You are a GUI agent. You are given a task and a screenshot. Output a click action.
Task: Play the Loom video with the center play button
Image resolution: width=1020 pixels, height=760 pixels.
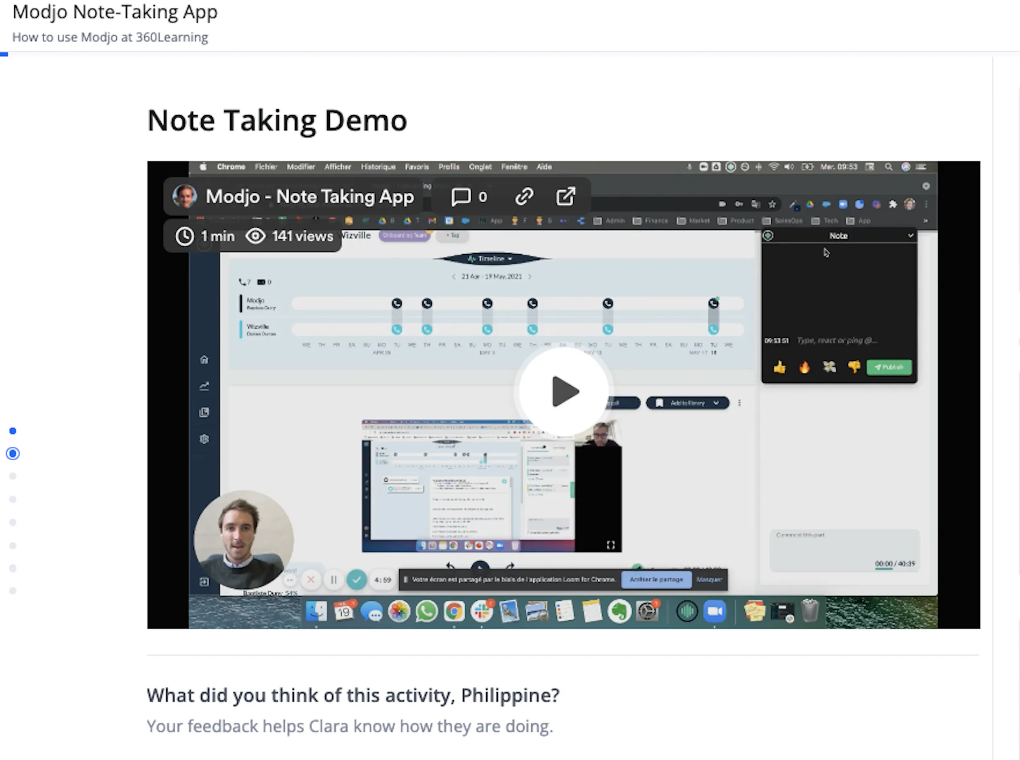coord(563,391)
